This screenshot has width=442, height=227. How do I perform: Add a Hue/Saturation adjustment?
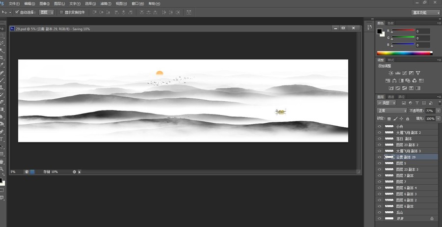387,81
